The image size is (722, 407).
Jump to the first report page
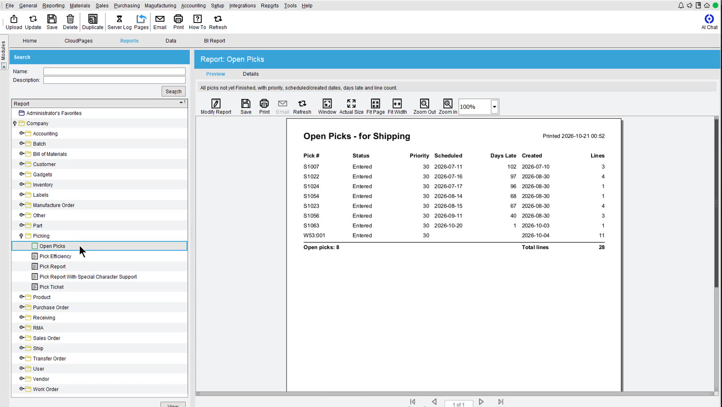pos(412,402)
